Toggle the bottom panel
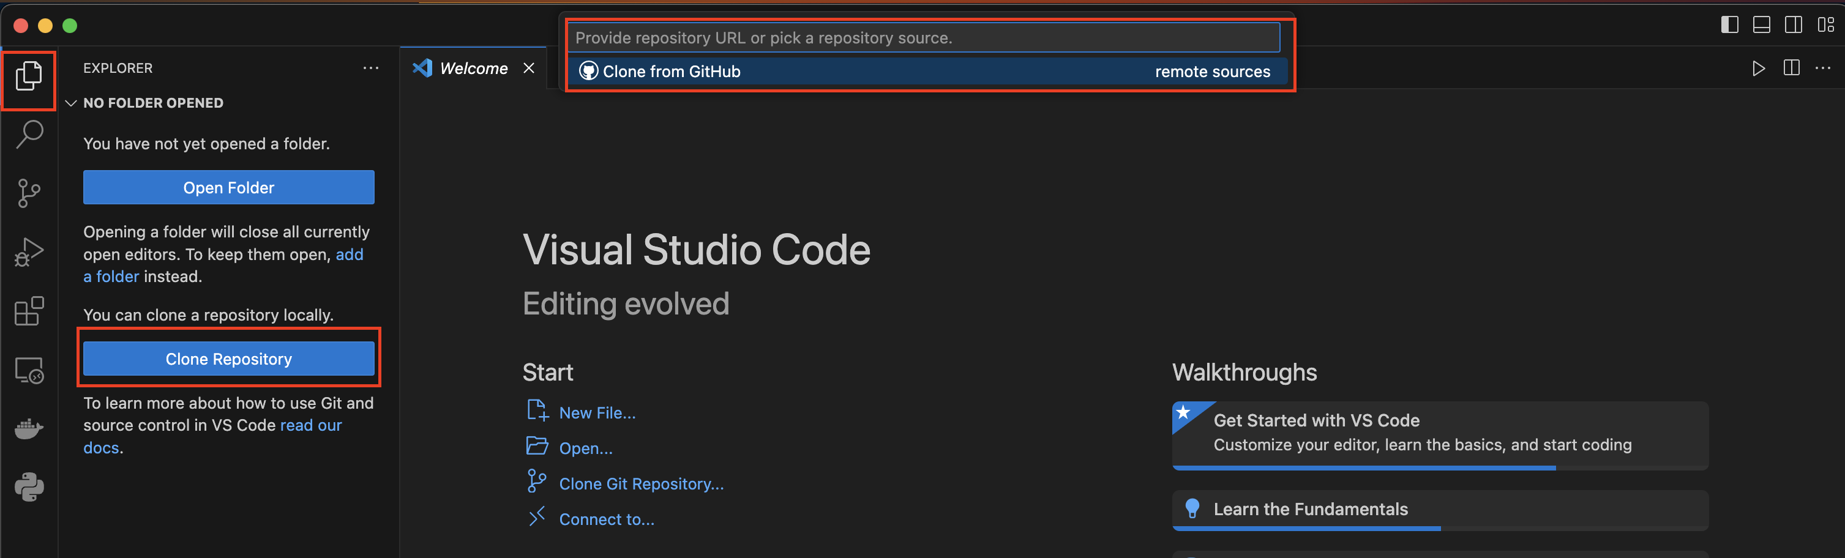The image size is (1845, 558). tap(1762, 25)
